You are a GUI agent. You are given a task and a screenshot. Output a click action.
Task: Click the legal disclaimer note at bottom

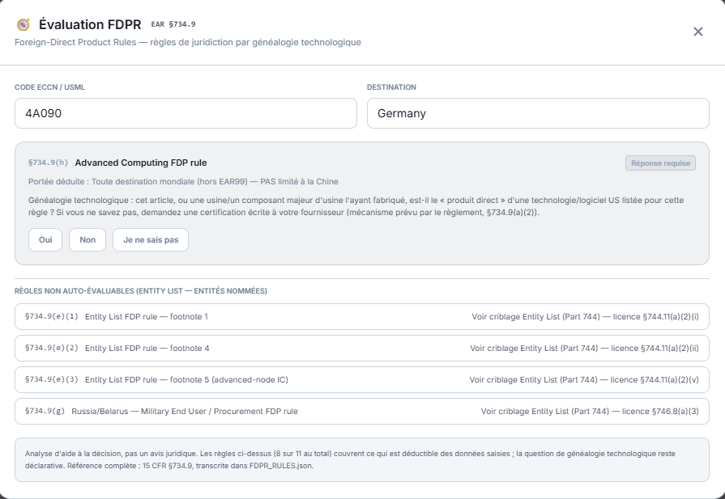pos(362,459)
